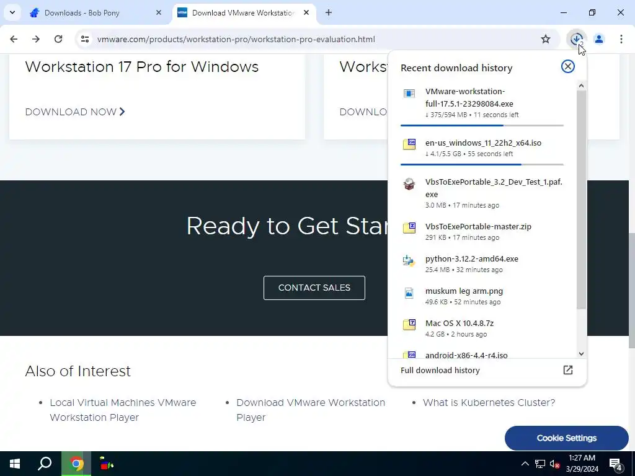
Task: Click the android-x86-4.4-r4.iso download entry
Action: (x=482, y=354)
